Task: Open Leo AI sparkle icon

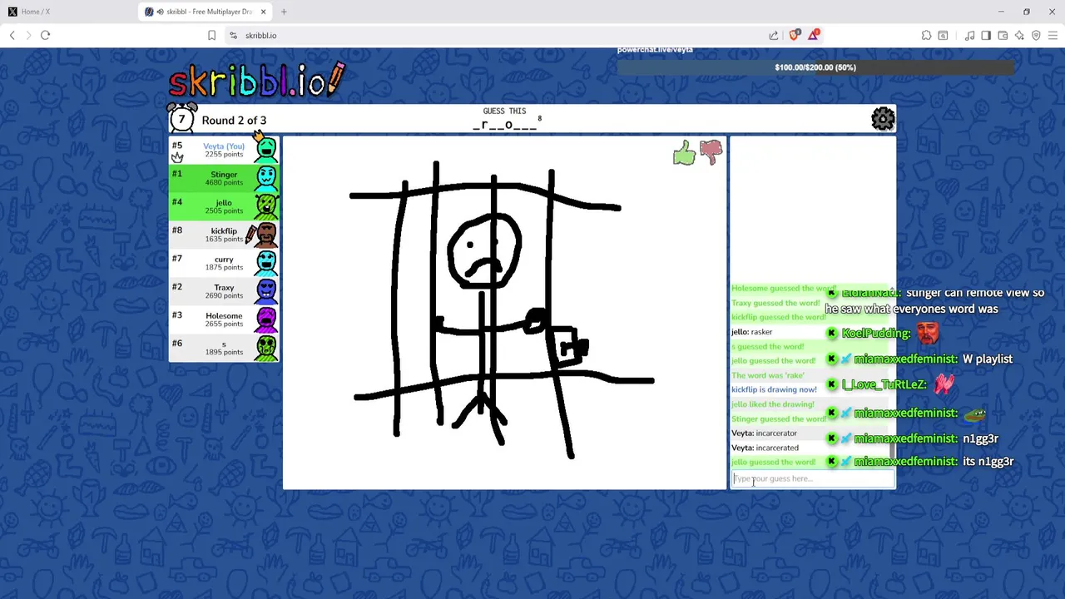Action: (1019, 35)
